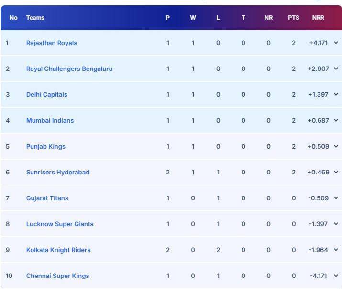Screen dimensions: 342x289
Task: Expand Lucknow Super Giants row chevron
Action: pyautogui.click(x=336, y=224)
